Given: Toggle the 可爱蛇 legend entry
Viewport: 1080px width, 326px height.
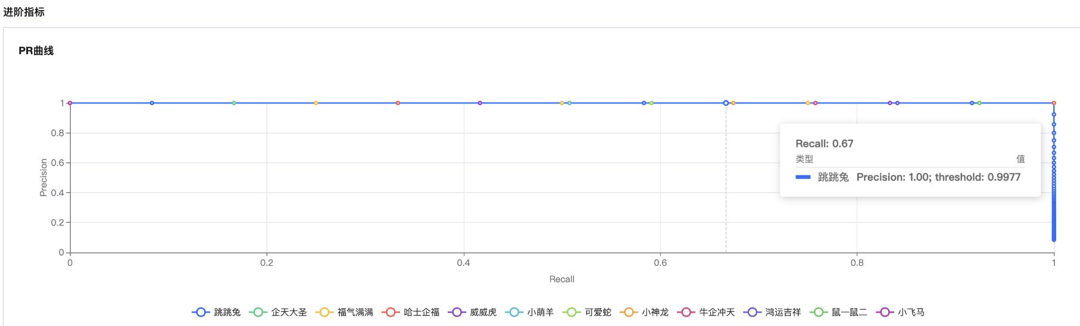Looking at the screenshot, I should coord(586,312).
